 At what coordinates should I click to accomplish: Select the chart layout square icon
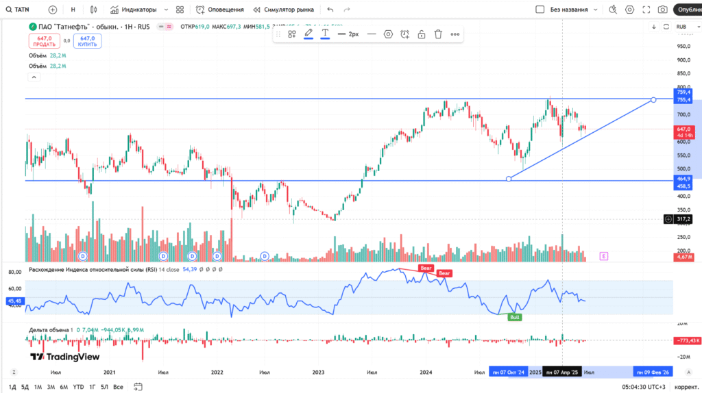[x=540, y=10]
